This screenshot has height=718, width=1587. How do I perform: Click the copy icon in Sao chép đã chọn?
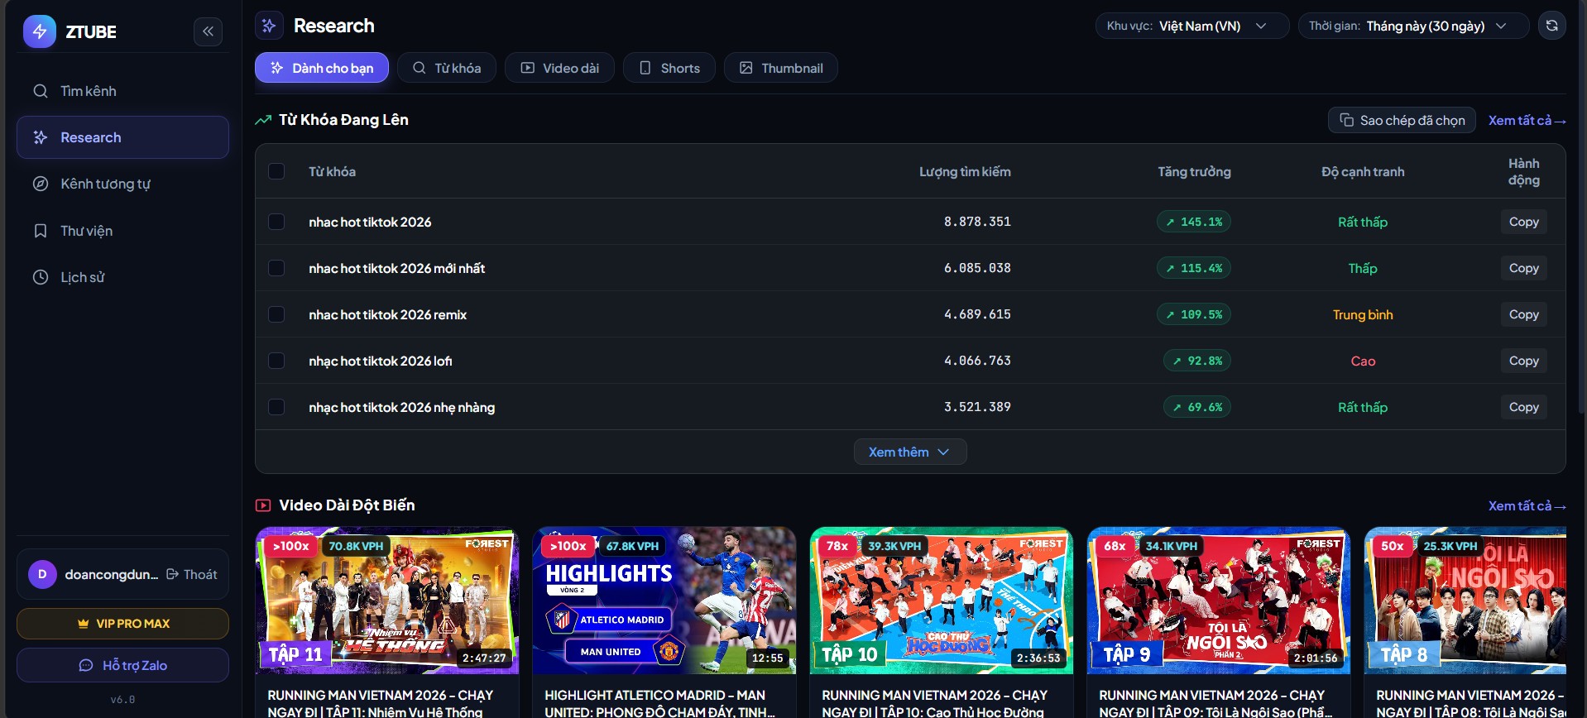pyautogui.click(x=1346, y=120)
